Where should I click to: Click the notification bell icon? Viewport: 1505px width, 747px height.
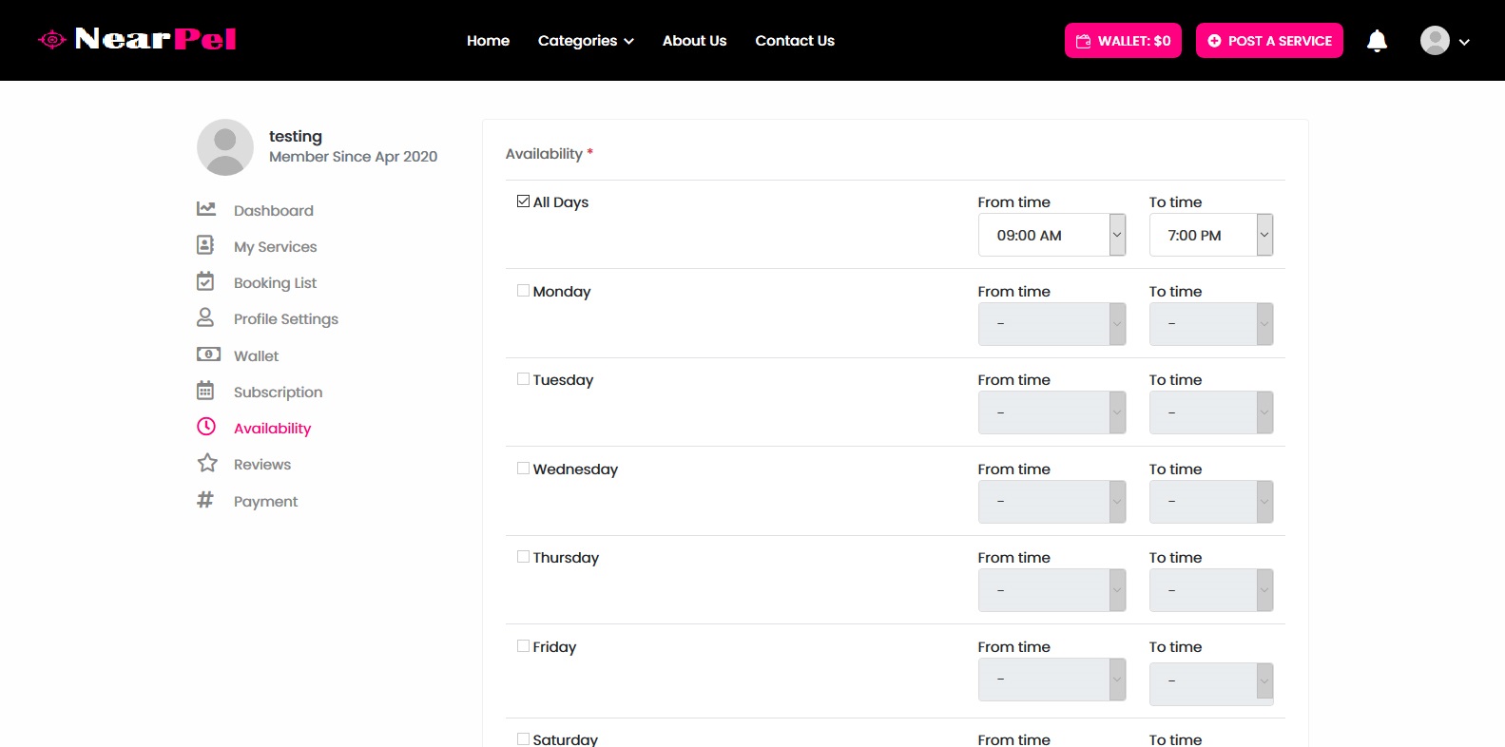coord(1376,41)
